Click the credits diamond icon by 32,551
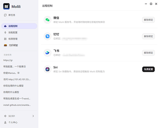This screenshot has height=128, width=160. click(x=5, y=116)
